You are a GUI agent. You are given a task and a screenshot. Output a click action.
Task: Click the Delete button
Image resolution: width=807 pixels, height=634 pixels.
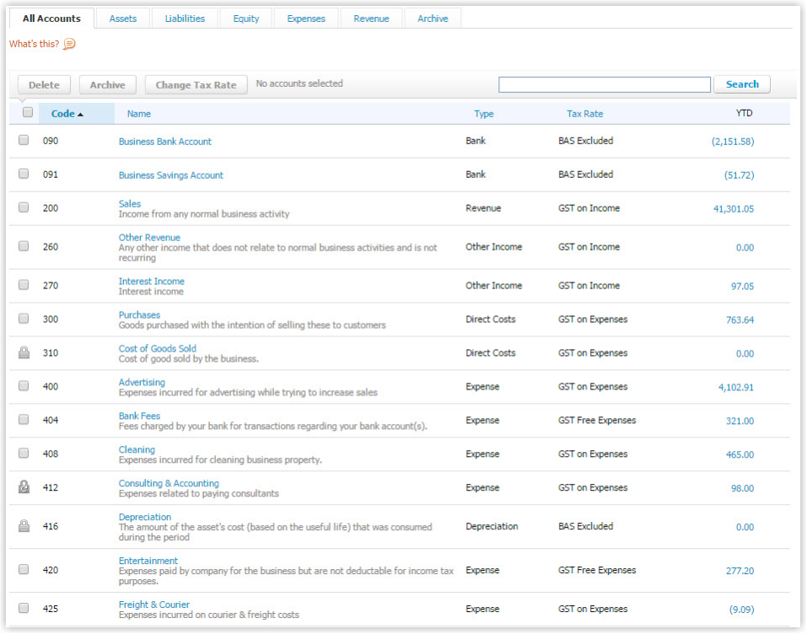click(44, 85)
